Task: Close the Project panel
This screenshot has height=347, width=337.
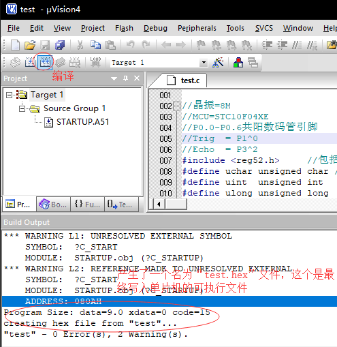Action: pyautogui.click(x=137, y=78)
